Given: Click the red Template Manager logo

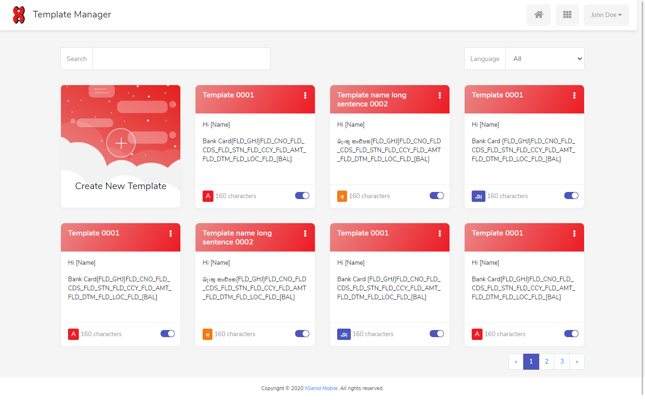Looking at the screenshot, I should pos(19,15).
